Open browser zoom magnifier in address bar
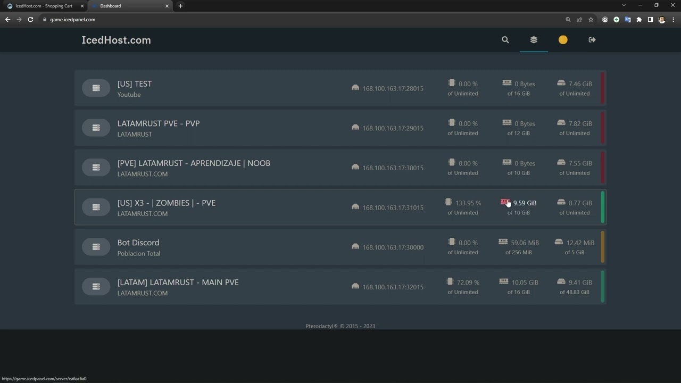Screen dimensions: 681x383 coord(568,20)
